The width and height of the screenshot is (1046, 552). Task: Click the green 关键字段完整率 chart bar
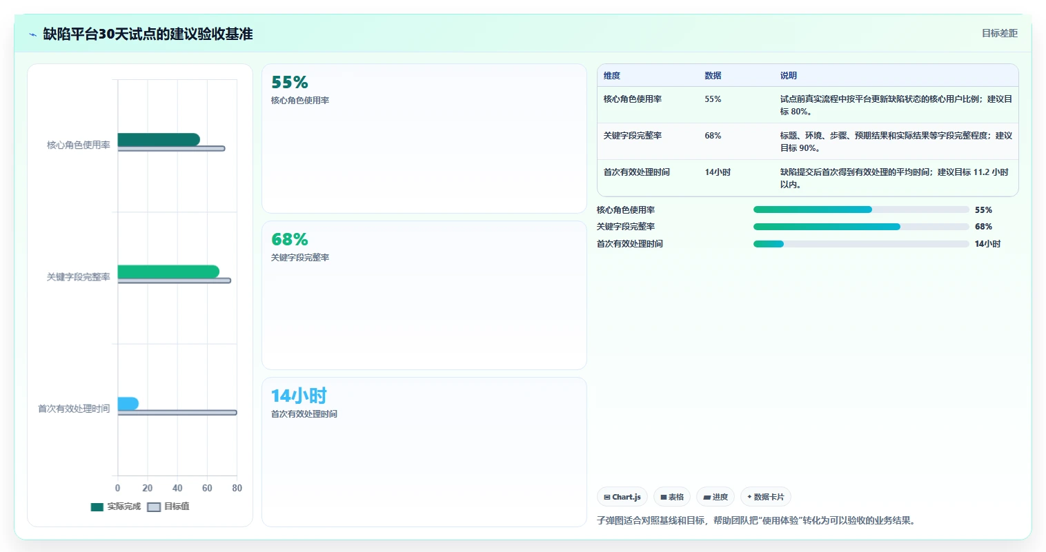168,272
